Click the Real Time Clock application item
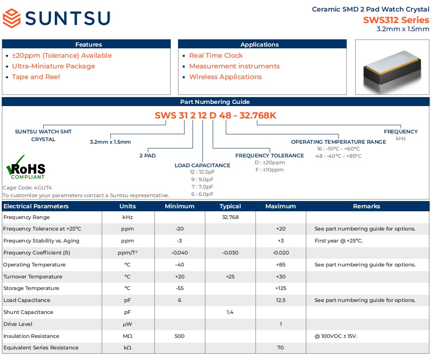This screenshot has height=355, width=431. tap(216, 56)
